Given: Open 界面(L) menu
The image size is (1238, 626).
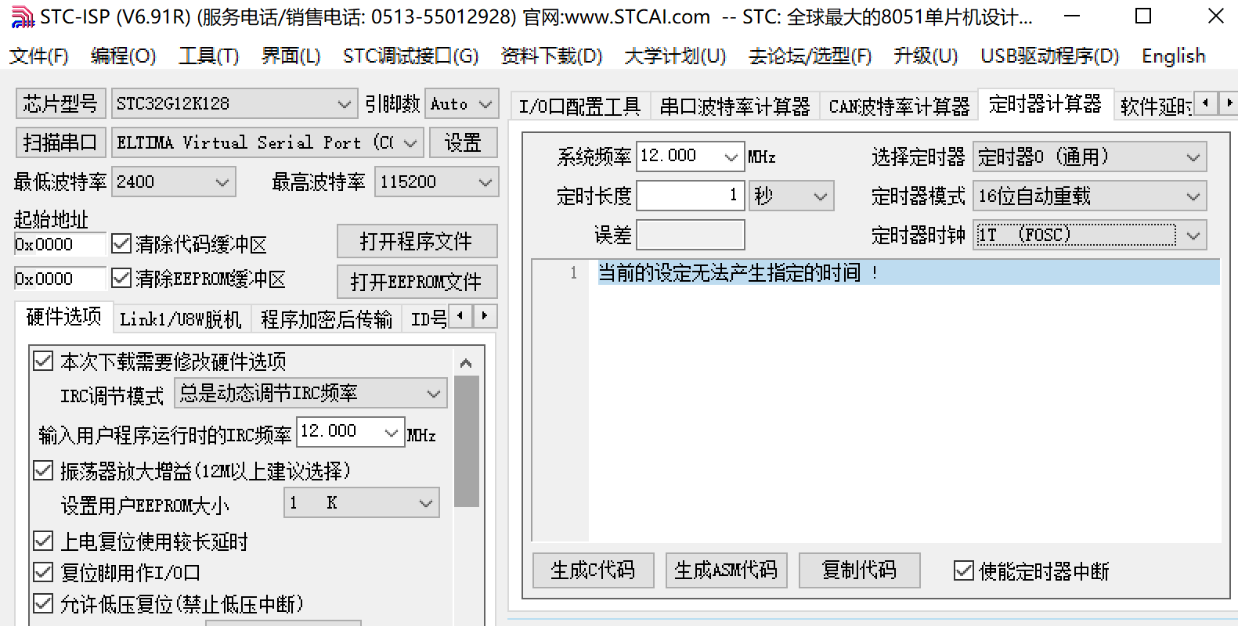Looking at the screenshot, I should click(291, 56).
